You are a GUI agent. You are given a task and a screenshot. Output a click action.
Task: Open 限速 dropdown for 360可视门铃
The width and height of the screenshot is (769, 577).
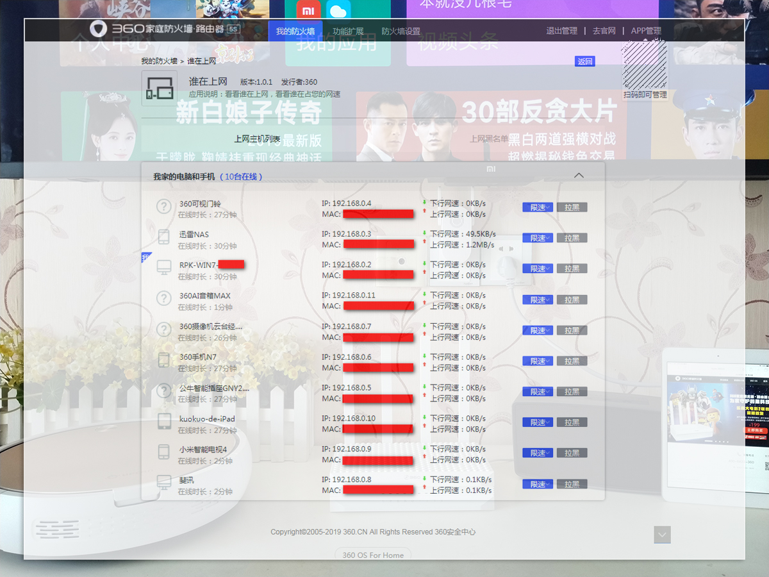[538, 207]
